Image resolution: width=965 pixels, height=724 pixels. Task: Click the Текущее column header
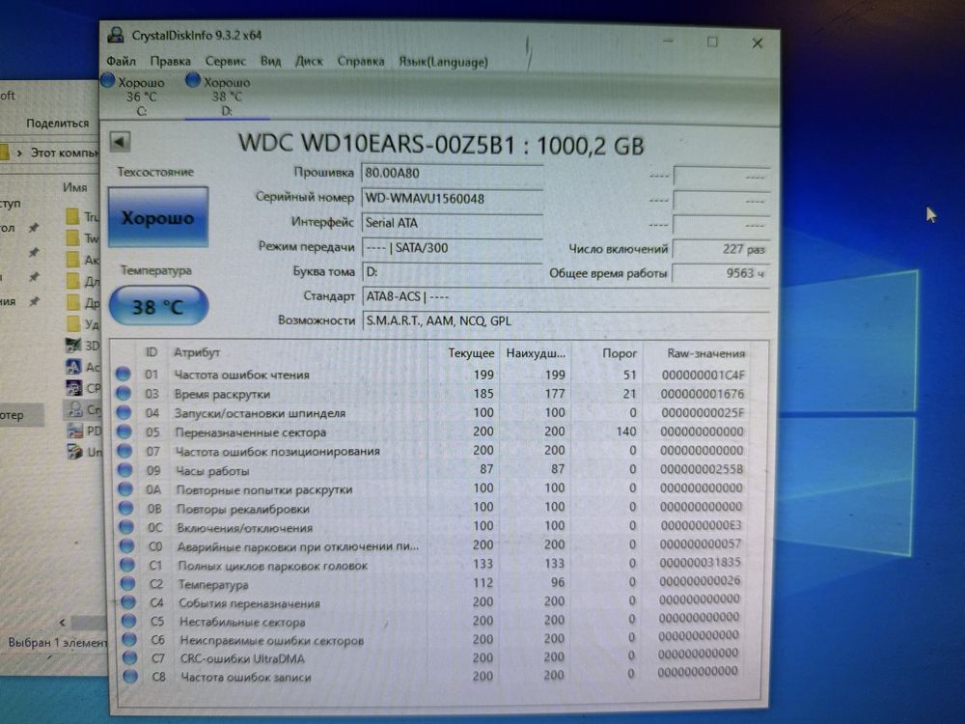(471, 352)
